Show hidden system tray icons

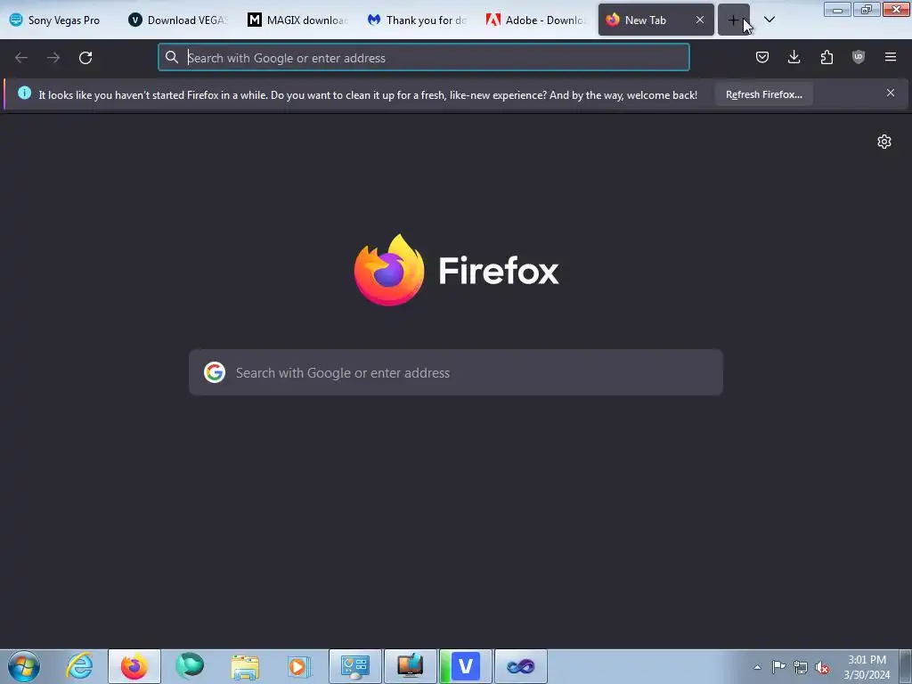coord(757,667)
